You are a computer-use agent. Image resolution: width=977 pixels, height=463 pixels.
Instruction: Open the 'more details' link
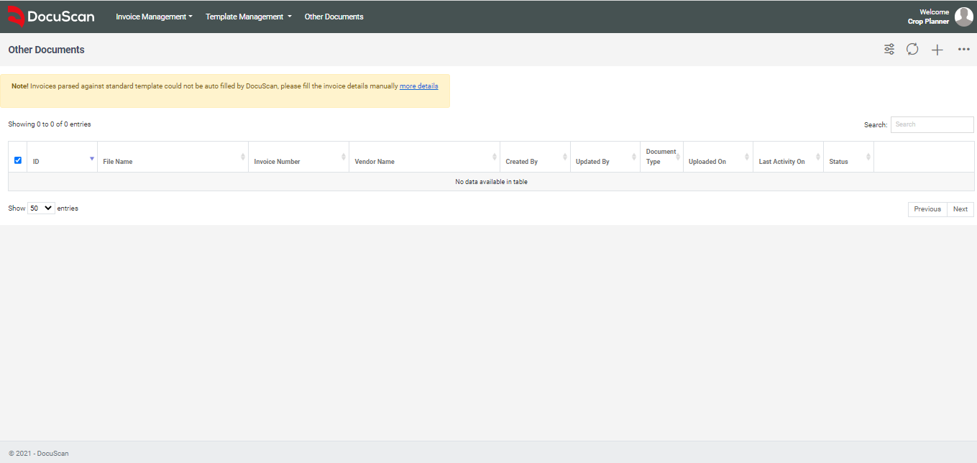pyautogui.click(x=418, y=86)
